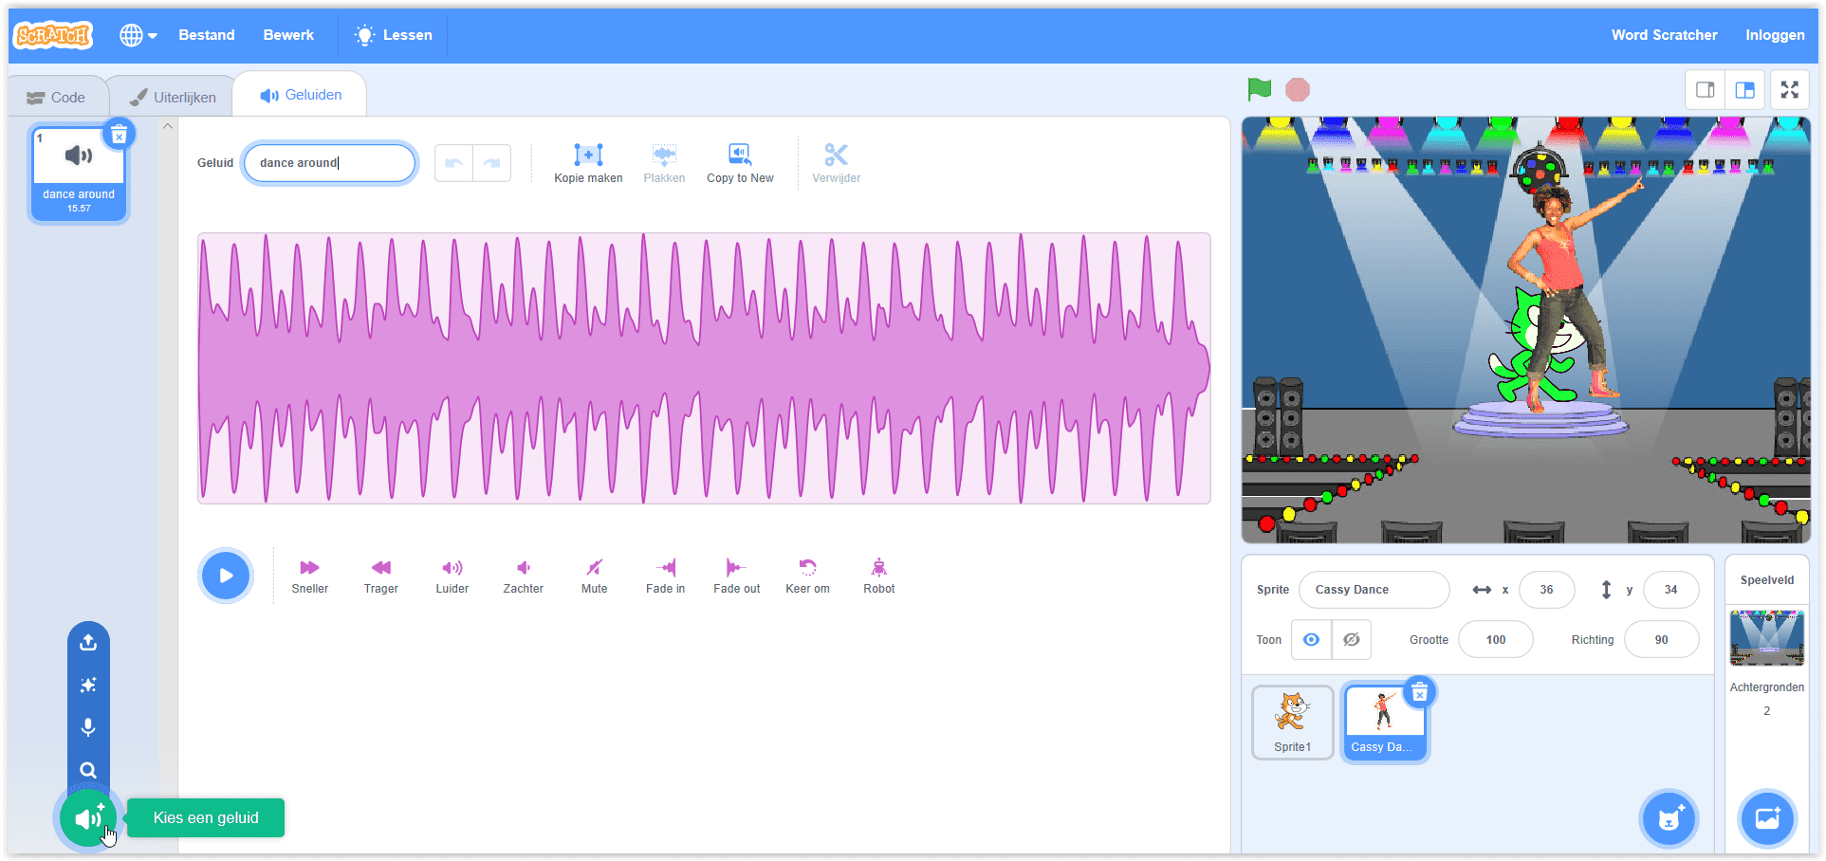The height and width of the screenshot is (861, 1826).
Task: Show the sprite with eye toggle
Action: coord(1311,640)
